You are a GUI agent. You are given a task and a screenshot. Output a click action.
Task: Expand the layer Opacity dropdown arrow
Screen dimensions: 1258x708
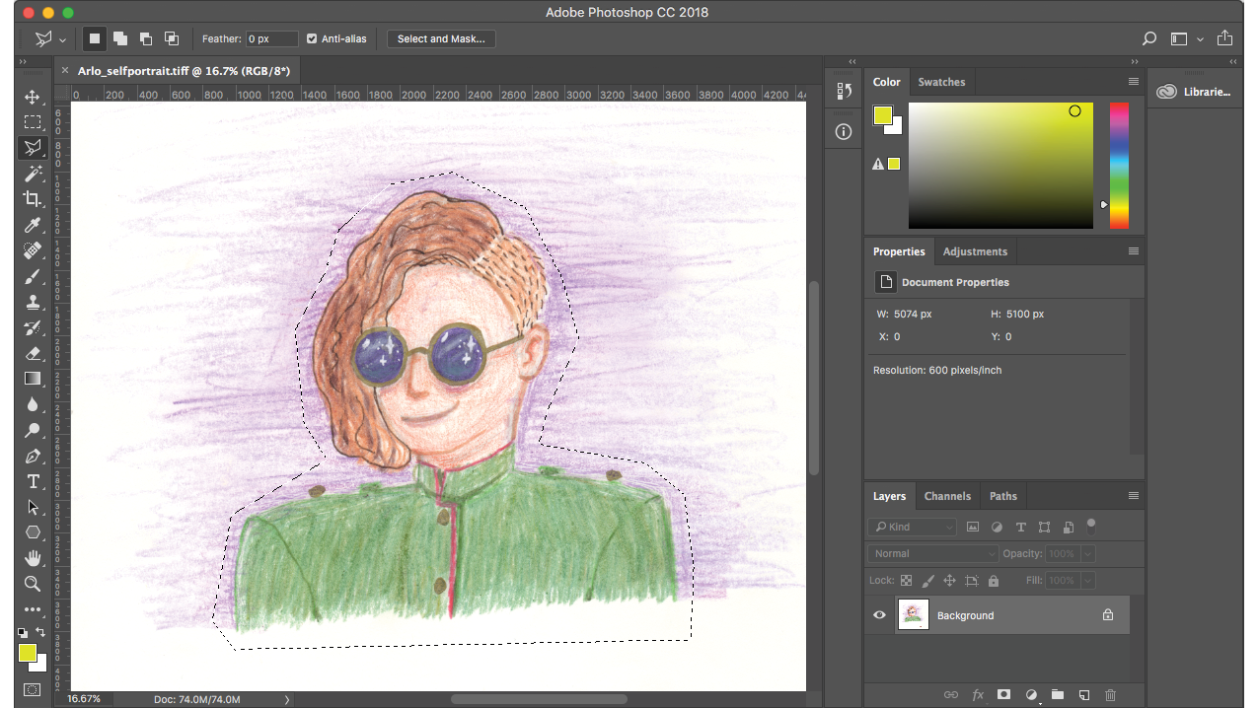(x=1087, y=554)
